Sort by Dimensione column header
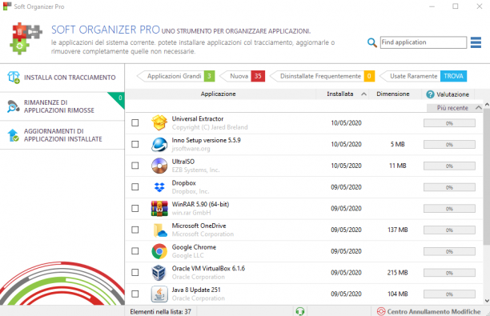Image resolution: width=490 pixels, height=316 pixels. [393, 94]
